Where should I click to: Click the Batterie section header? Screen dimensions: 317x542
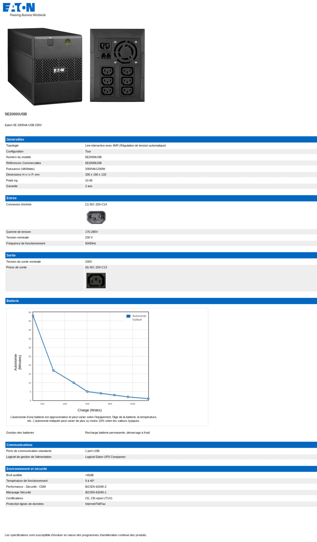pos(161,301)
